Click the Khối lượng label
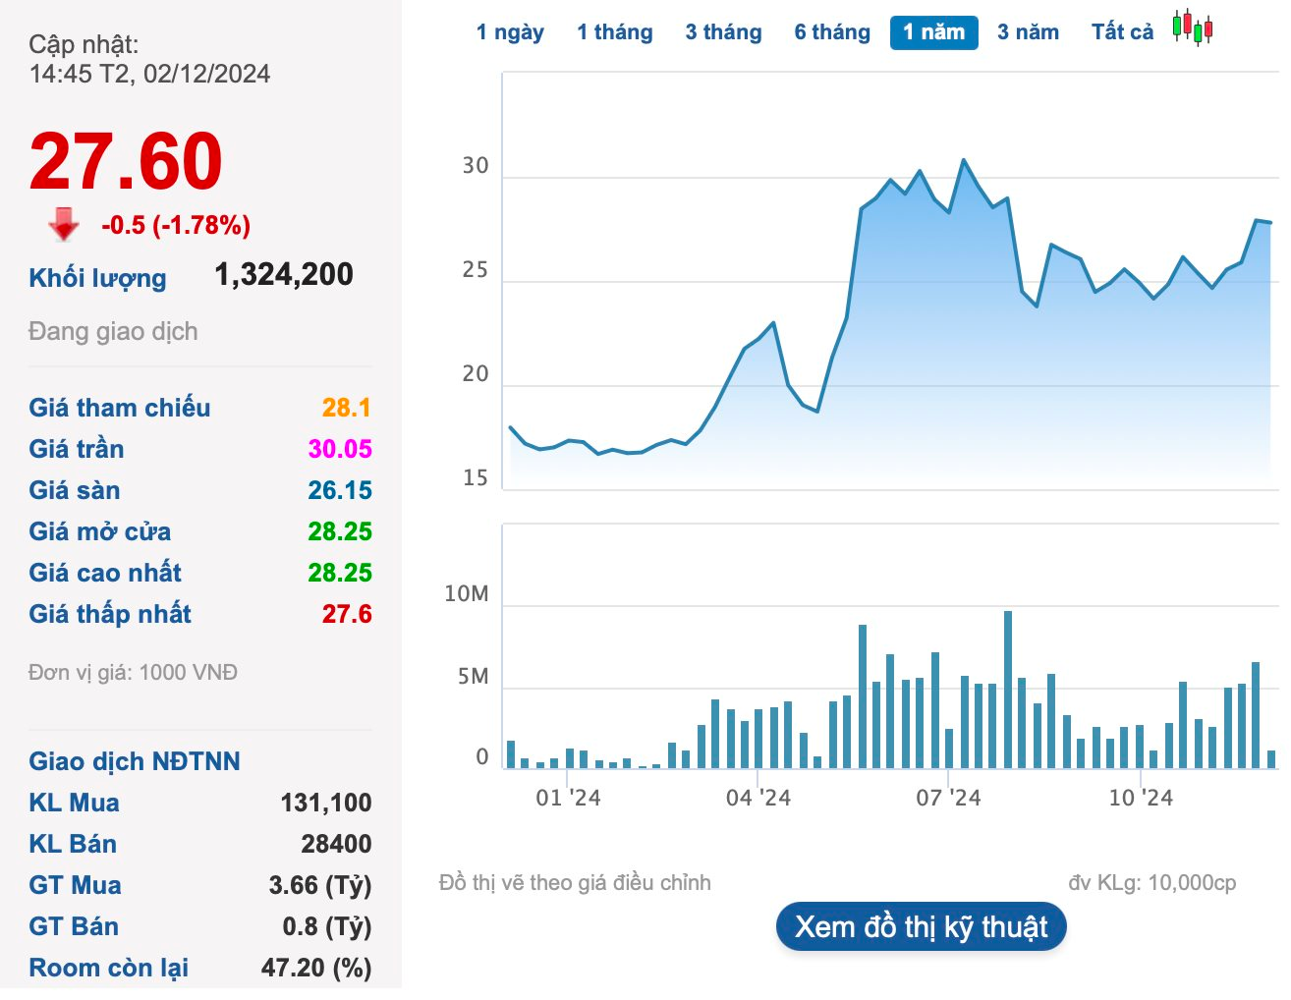 [97, 278]
